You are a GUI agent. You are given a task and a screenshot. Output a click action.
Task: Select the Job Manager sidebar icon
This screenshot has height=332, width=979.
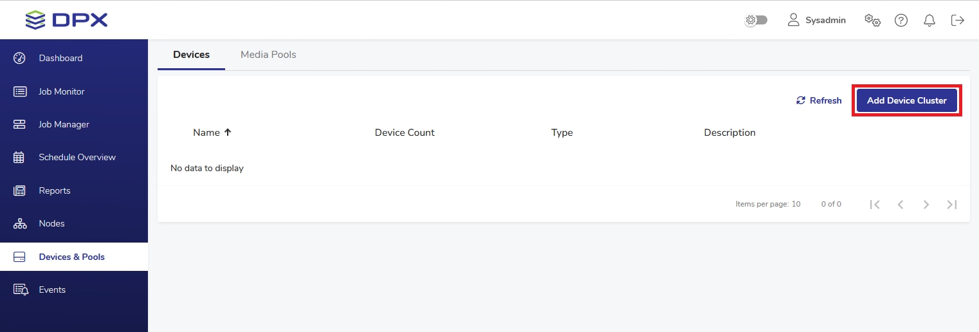[x=19, y=124]
